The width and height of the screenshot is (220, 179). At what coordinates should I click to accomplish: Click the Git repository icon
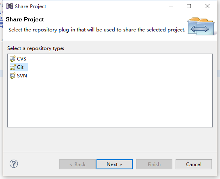tap(13, 67)
